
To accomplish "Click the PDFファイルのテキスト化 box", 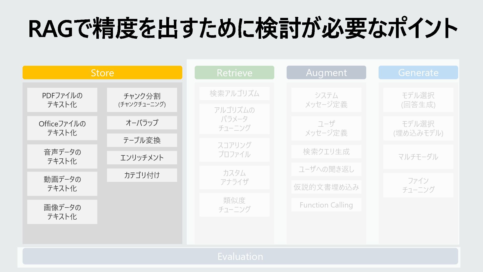I will point(62,100).
